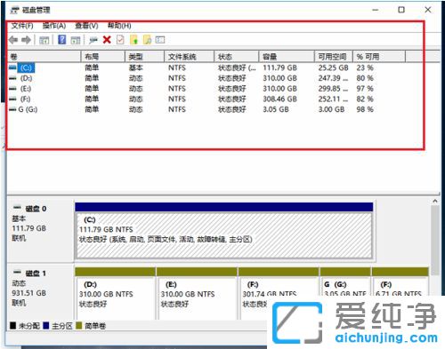Viewport: 445px width, 349px height.
Task: Click the last toolbar settings list icon
Action: coord(160,40)
